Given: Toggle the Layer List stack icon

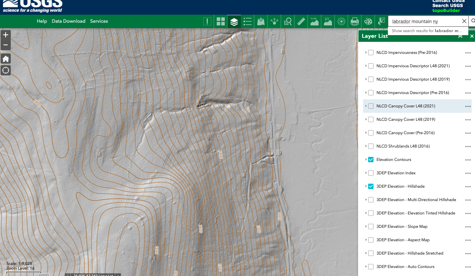Looking at the screenshot, I should pos(234,21).
